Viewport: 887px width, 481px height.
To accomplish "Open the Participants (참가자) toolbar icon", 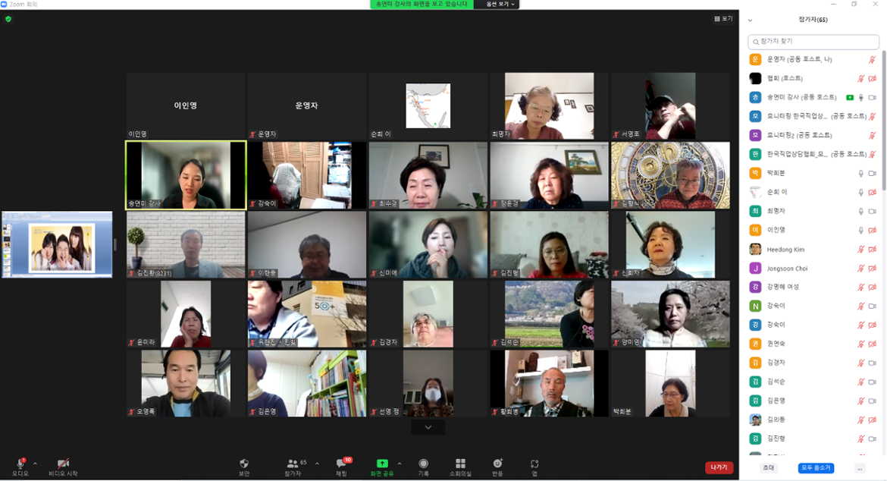I will [x=293, y=464].
